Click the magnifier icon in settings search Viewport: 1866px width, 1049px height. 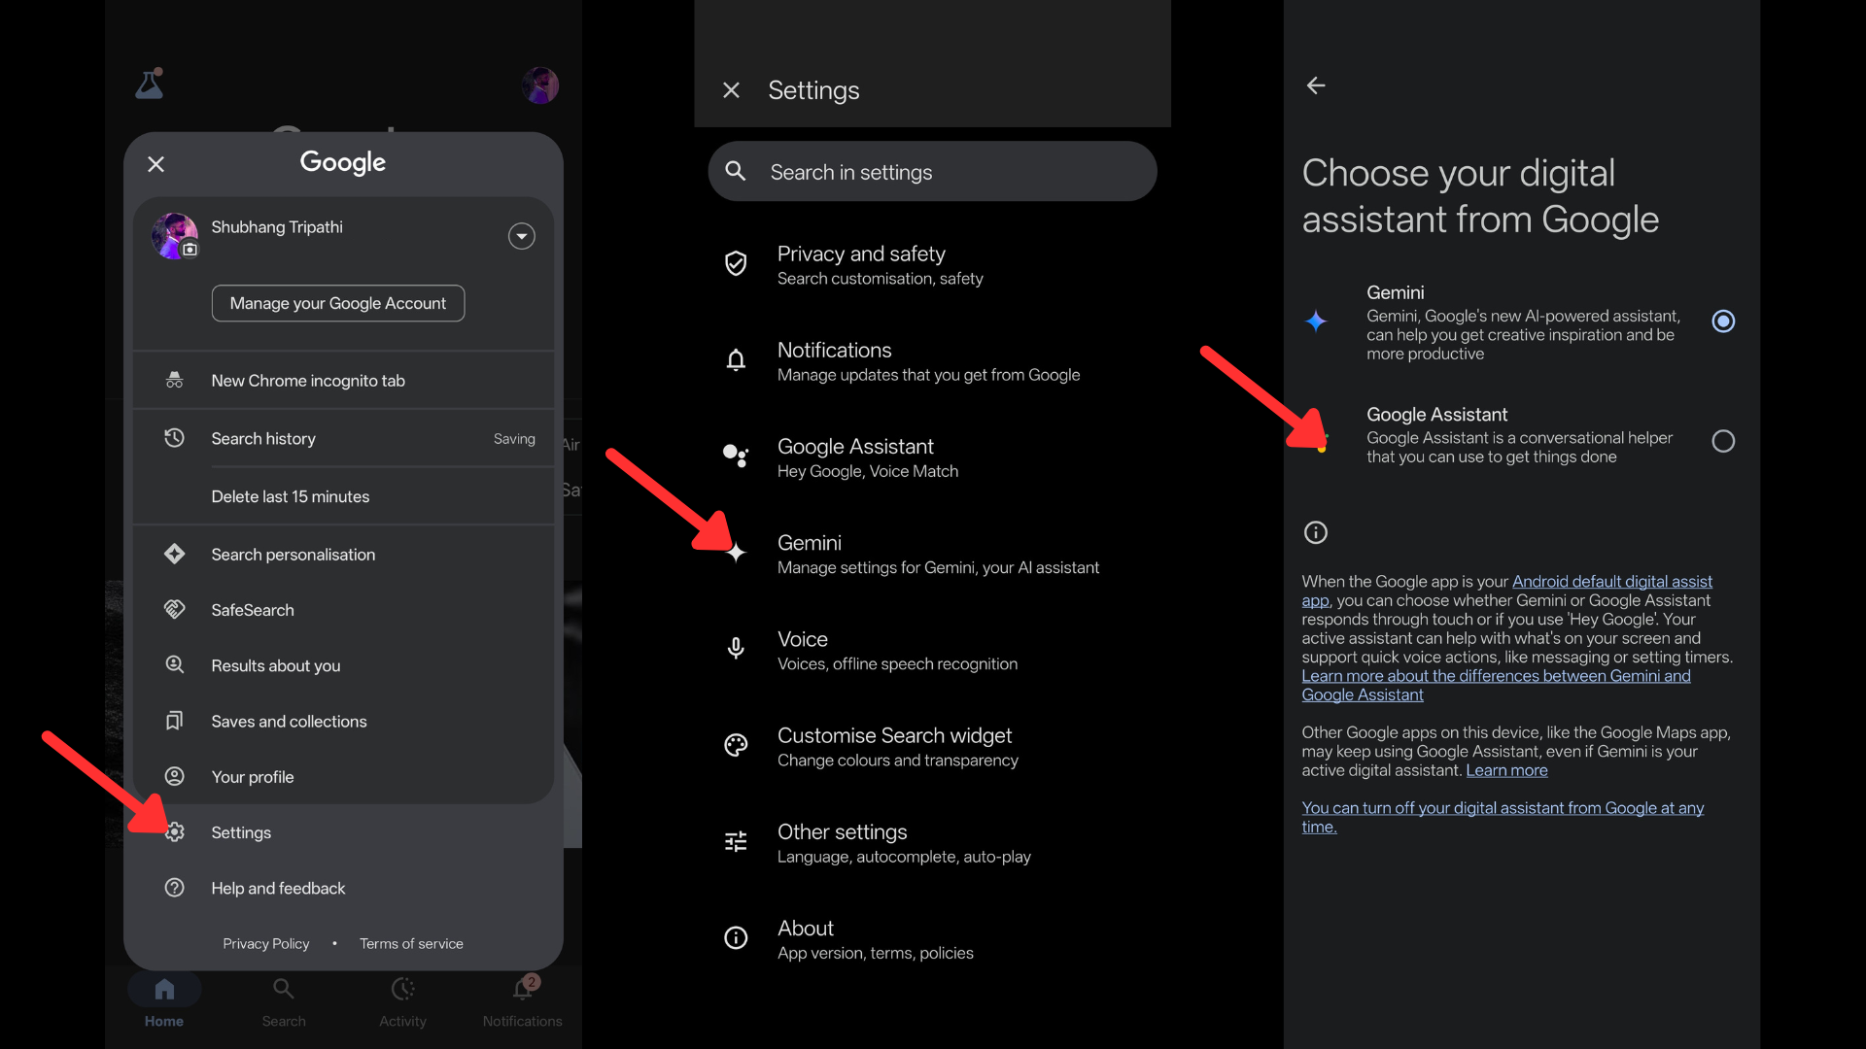(736, 172)
